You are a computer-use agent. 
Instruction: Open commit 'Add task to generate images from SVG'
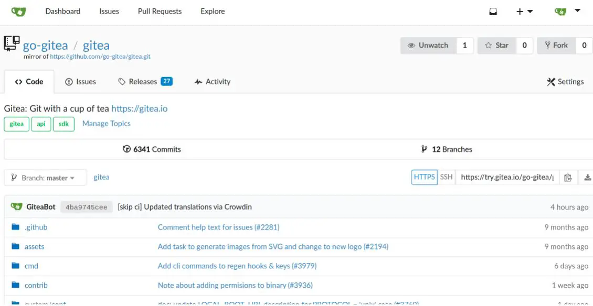pos(273,246)
